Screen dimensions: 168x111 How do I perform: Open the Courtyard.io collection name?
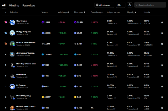(22, 21)
